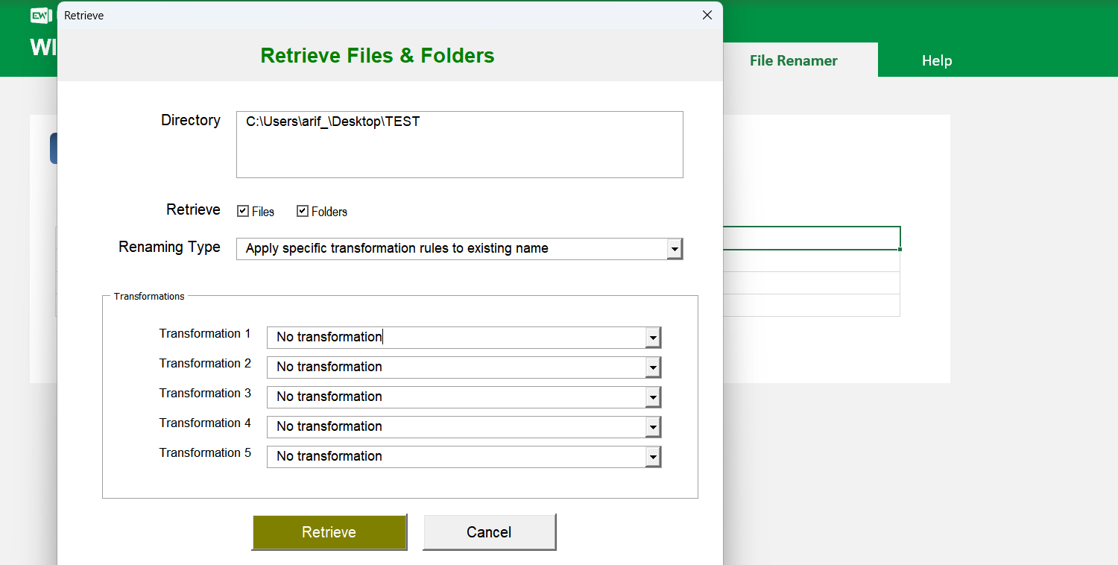
Task: Expand the Transformation 3 dropdown
Action: 654,397
